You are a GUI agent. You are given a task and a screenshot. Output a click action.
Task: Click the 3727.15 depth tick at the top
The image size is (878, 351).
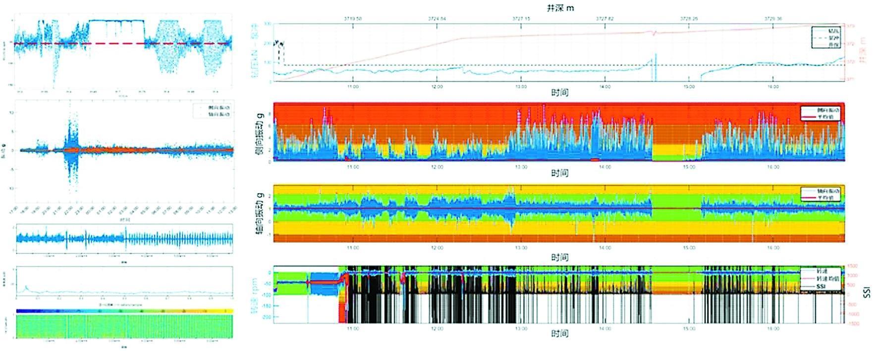tap(521, 18)
